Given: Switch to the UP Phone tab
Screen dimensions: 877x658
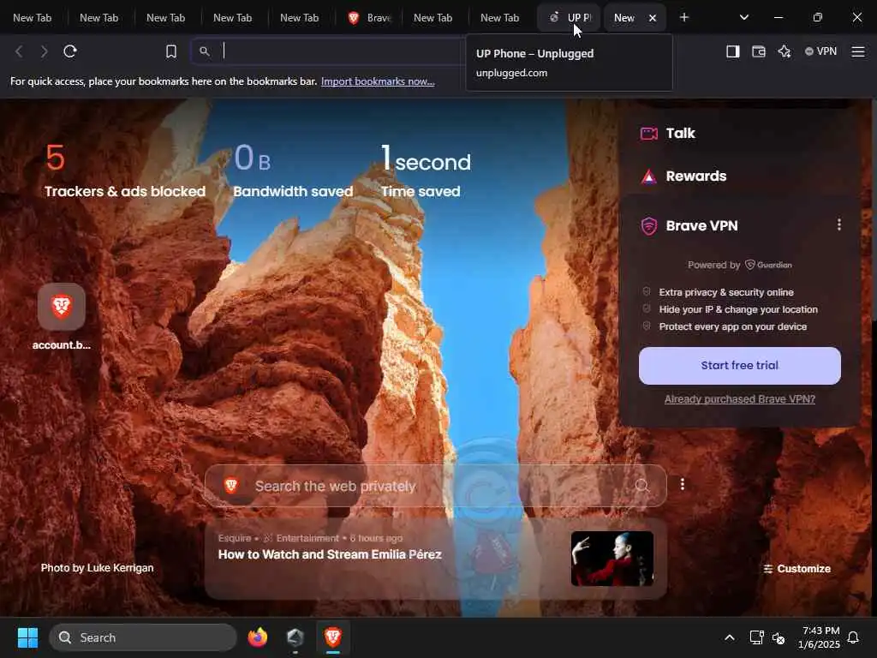Looking at the screenshot, I should tap(569, 18).
